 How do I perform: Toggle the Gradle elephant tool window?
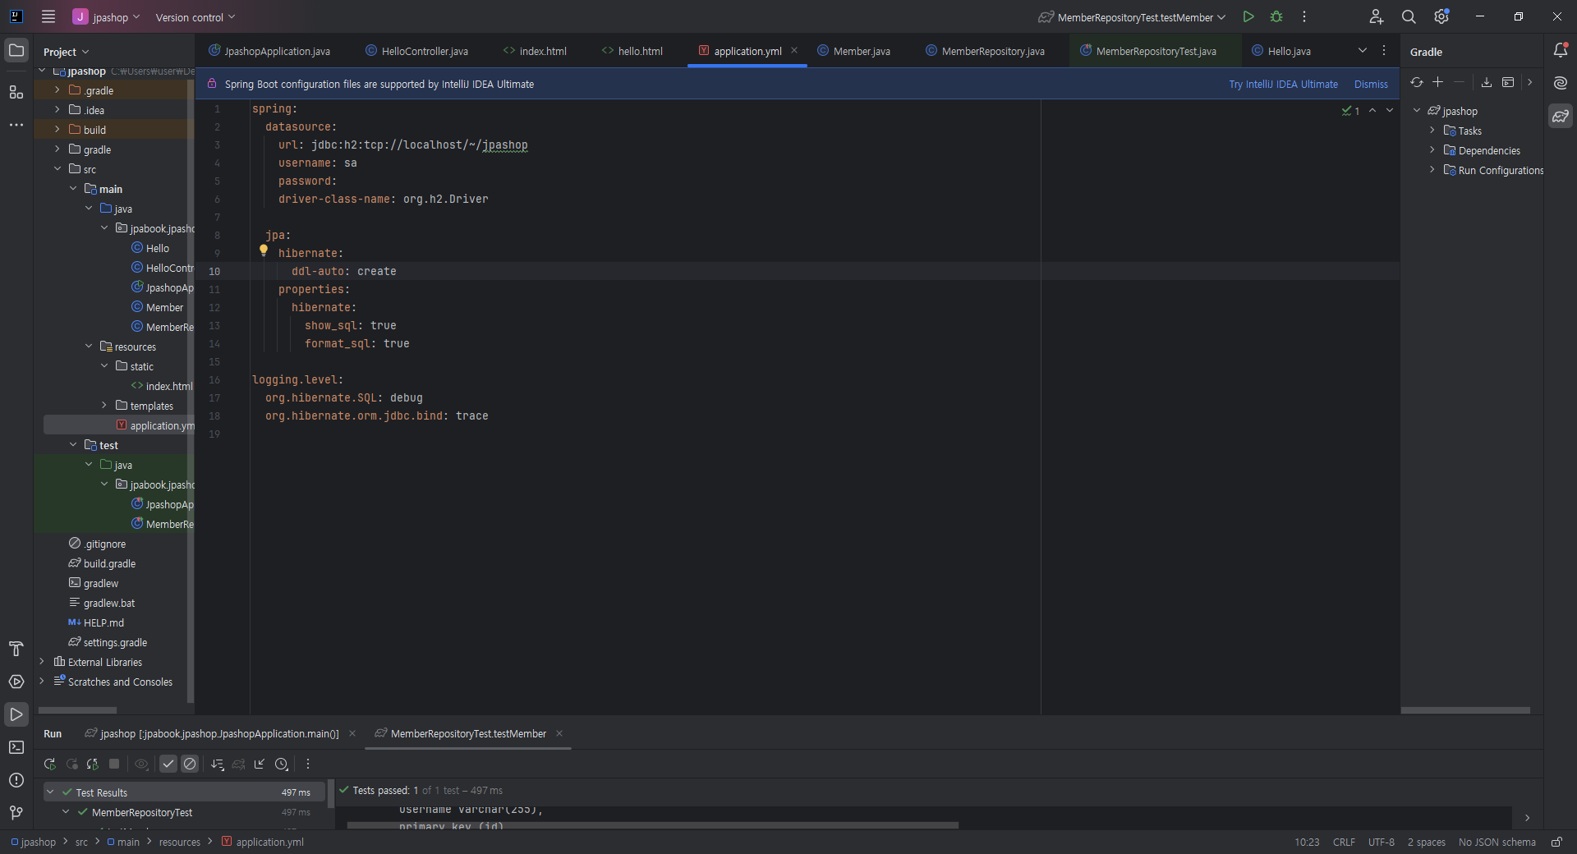tap(1561, 116)
